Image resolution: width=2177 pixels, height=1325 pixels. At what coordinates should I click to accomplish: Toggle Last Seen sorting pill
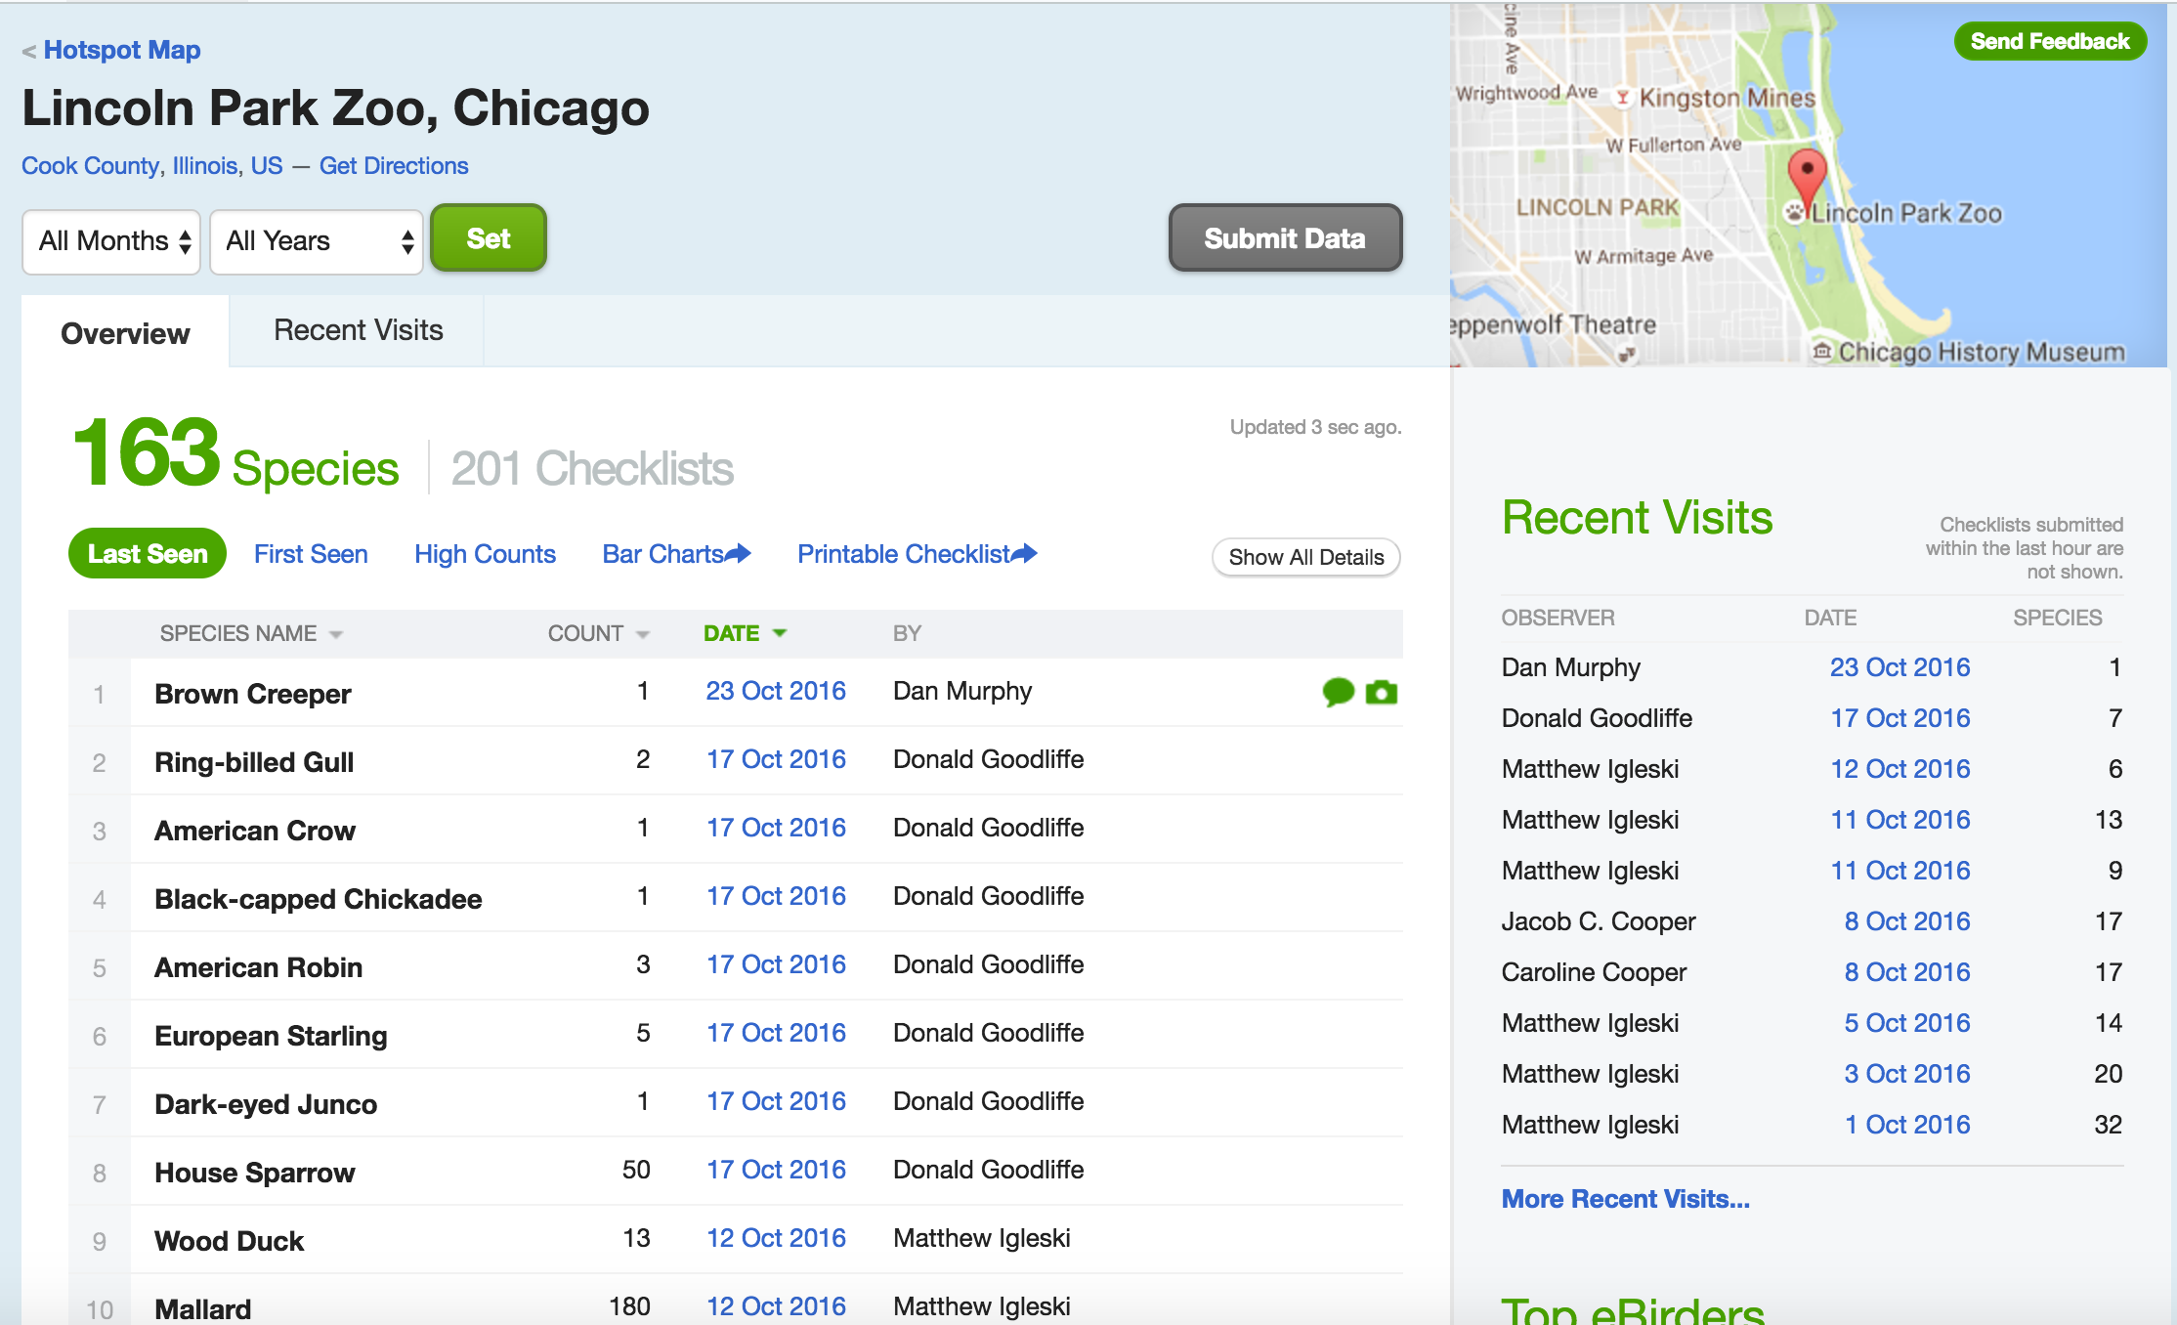coord(148,554)
